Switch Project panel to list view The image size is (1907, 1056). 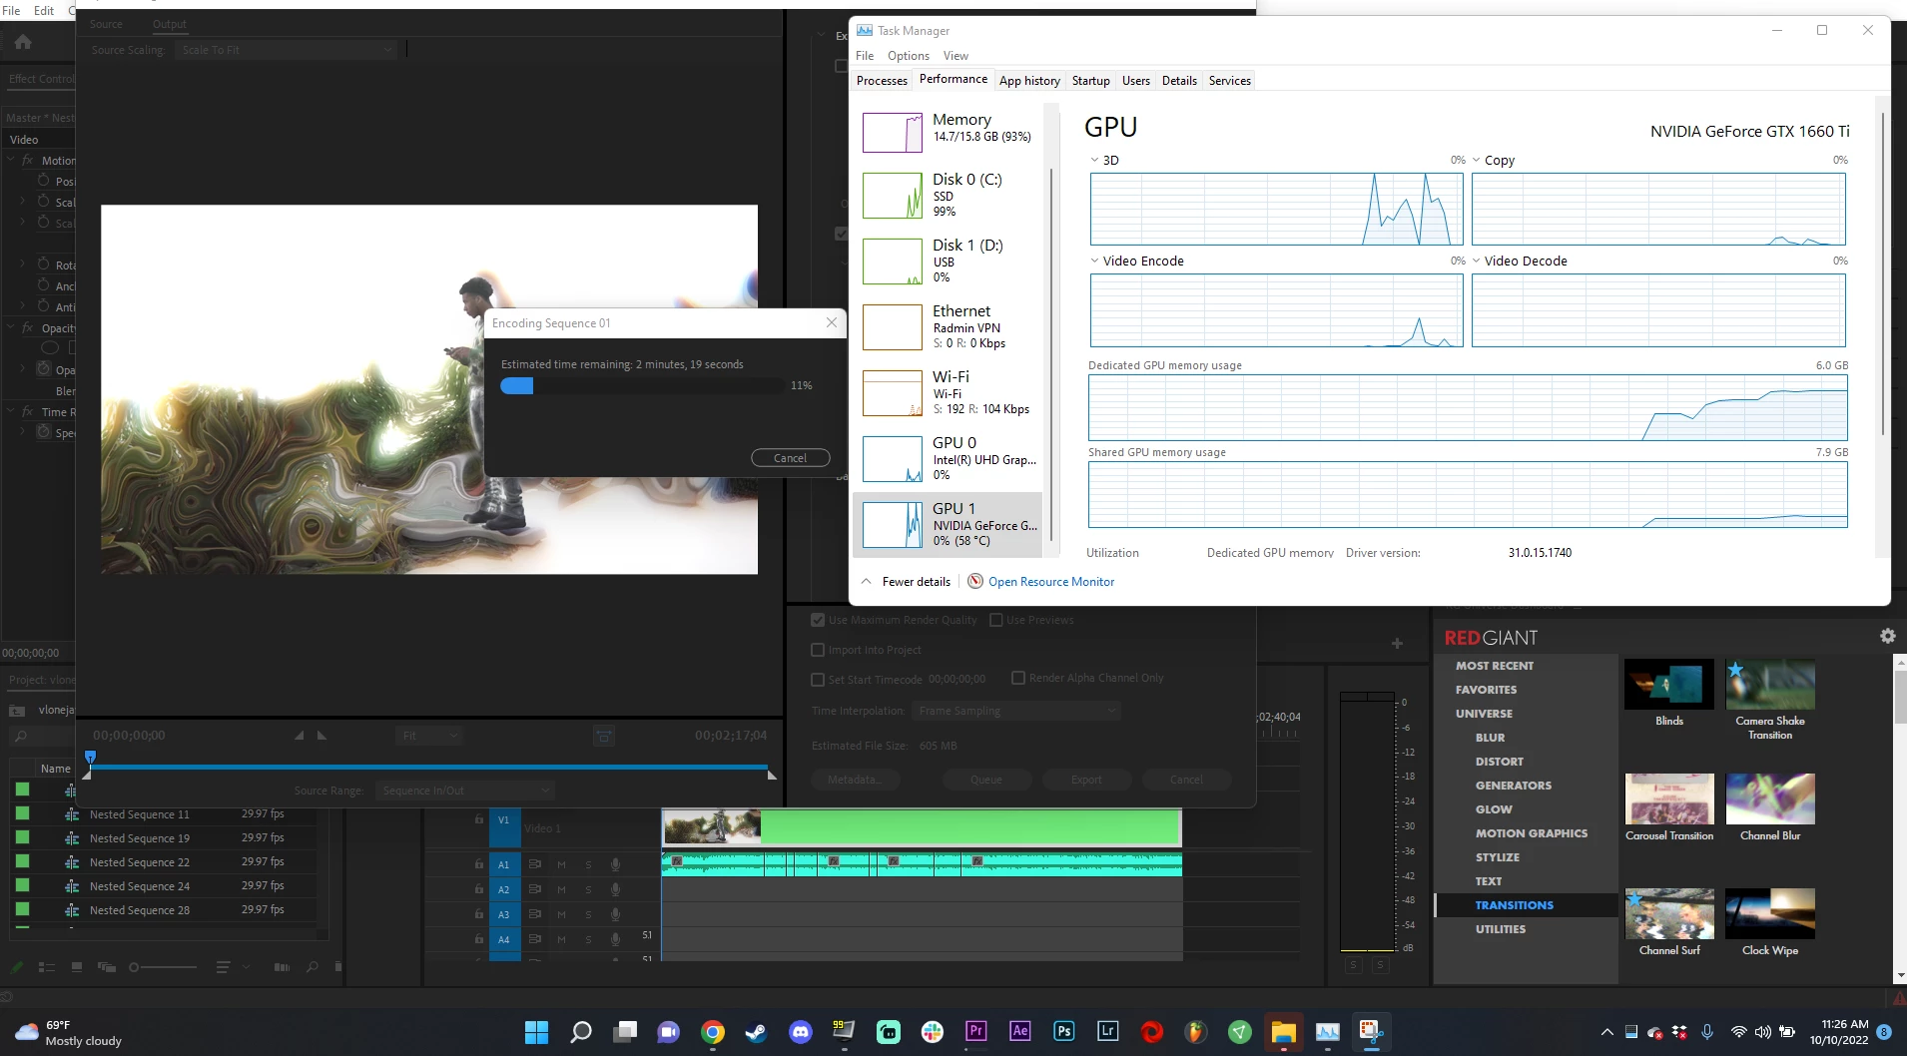pyautogui.click(x=46, y=967)
